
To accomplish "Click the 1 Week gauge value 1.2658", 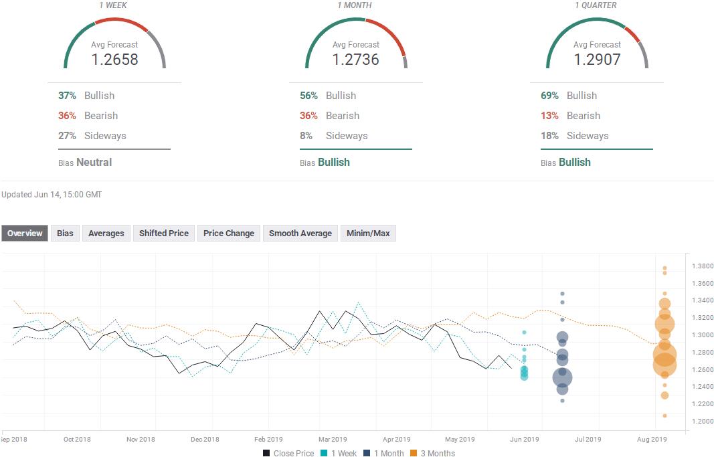I will coord(114,60).
